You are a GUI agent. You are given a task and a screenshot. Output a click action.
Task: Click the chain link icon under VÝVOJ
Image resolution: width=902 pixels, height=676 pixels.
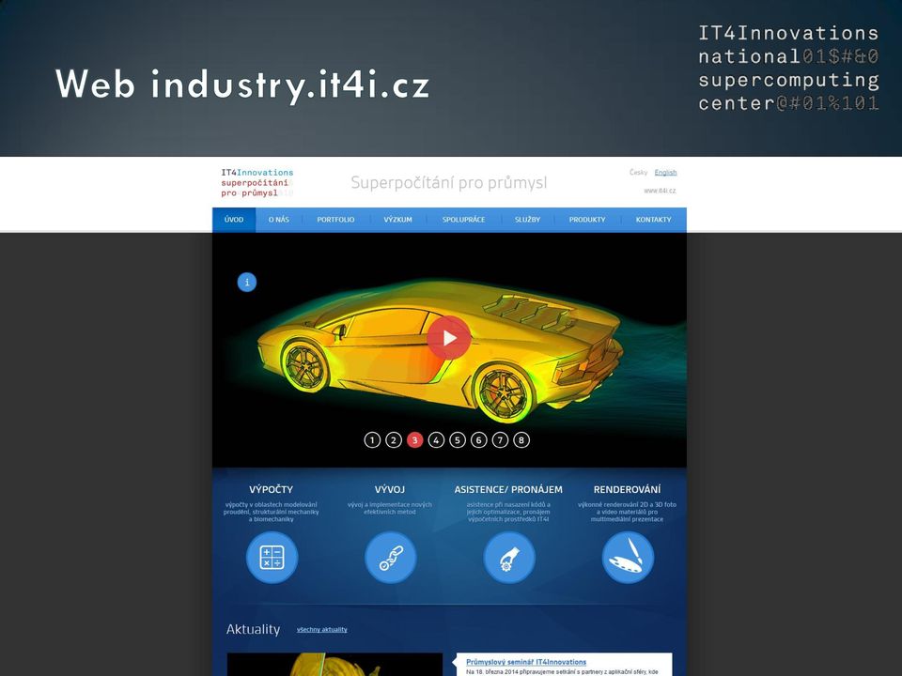tap(391, 558)
